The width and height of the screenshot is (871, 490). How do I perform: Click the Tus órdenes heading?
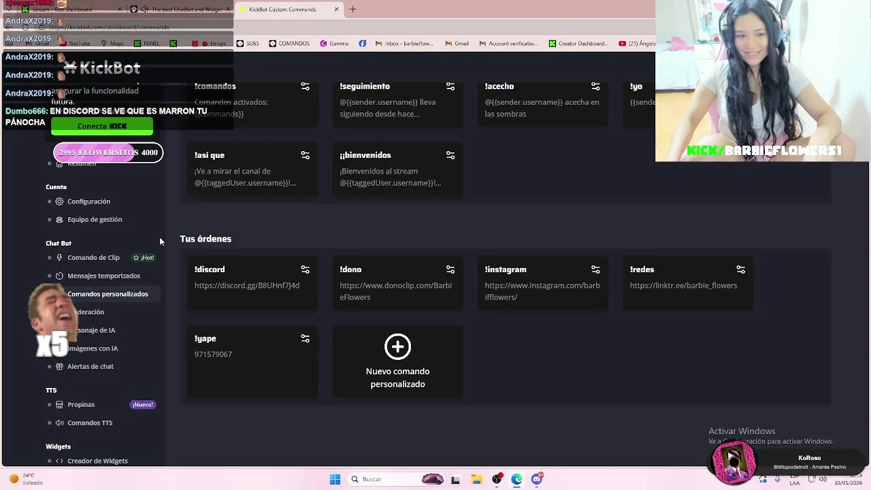click(206, 239)
